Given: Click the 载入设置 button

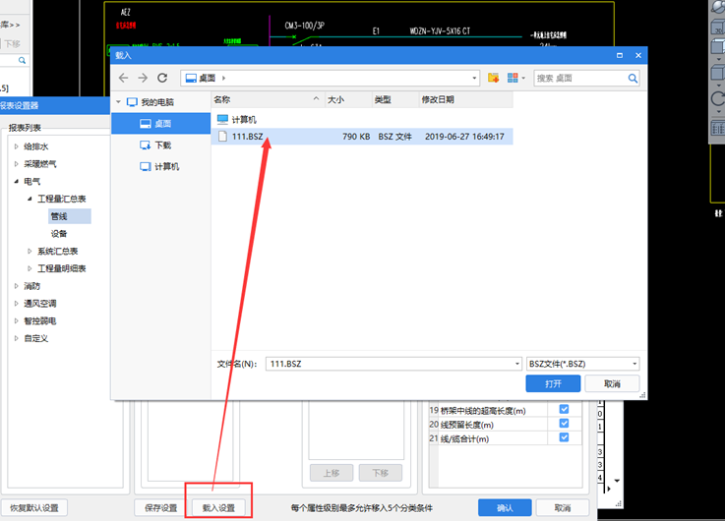Looking at the screenshot, I should (x=218, y=508).
